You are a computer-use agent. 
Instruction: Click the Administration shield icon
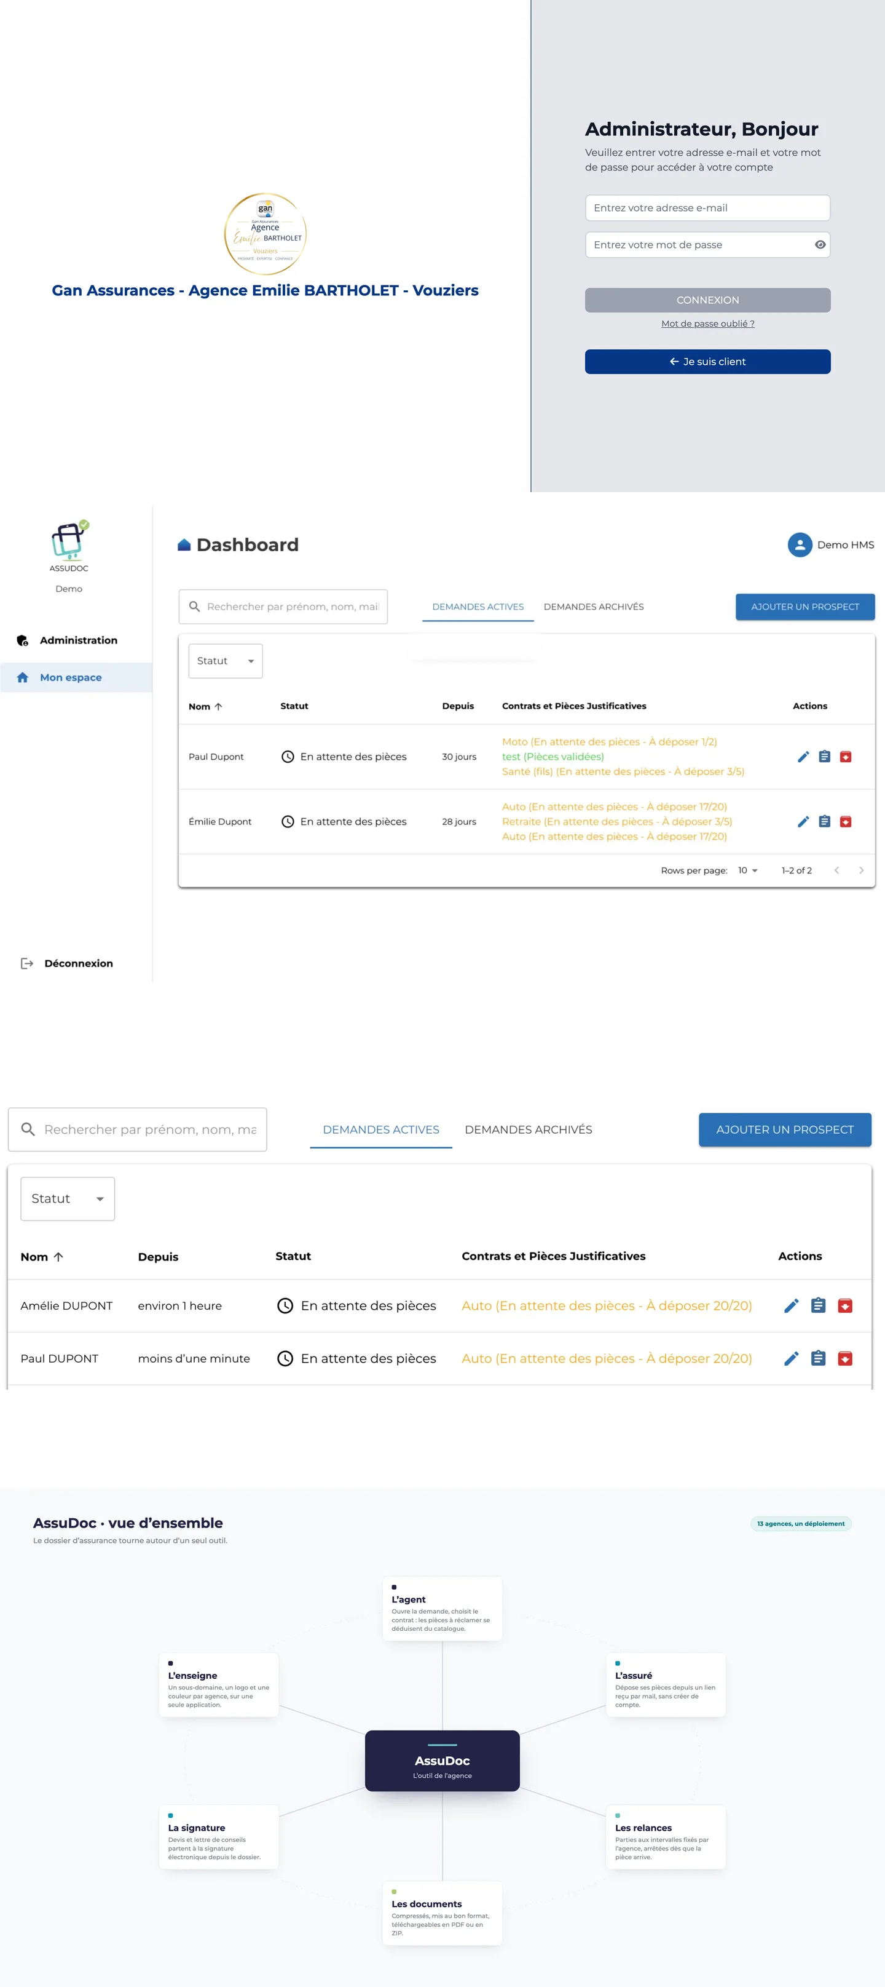click(x=22, y=640)
